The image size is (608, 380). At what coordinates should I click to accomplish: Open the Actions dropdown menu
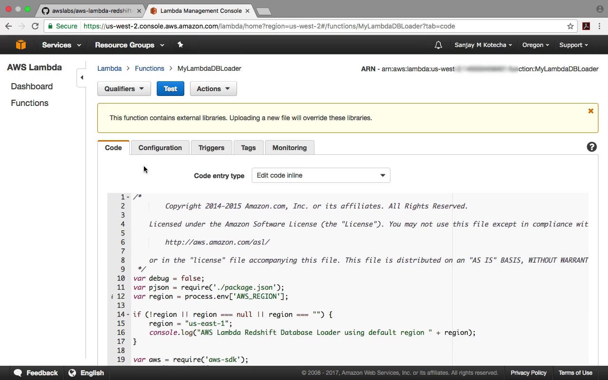(x=213, y=89)
